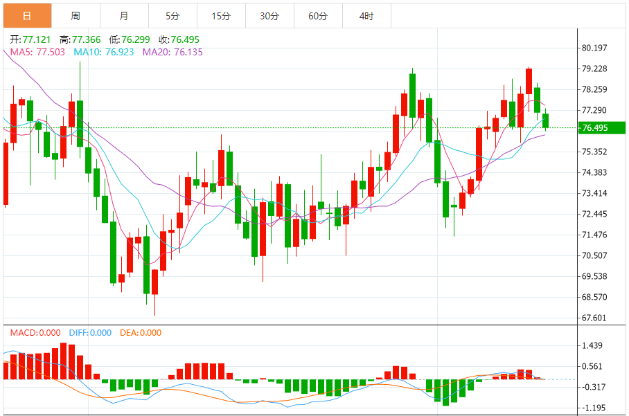Click the -0.317 MACD axis label
The image size is (629, 416).
point(594,387)
